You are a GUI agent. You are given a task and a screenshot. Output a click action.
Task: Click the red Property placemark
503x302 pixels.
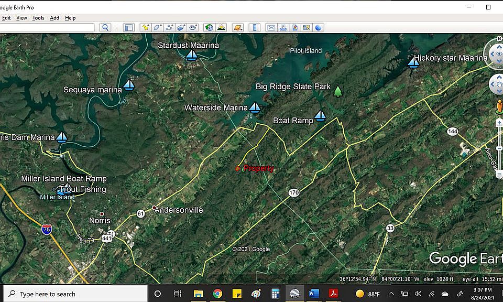coord(238,168)
